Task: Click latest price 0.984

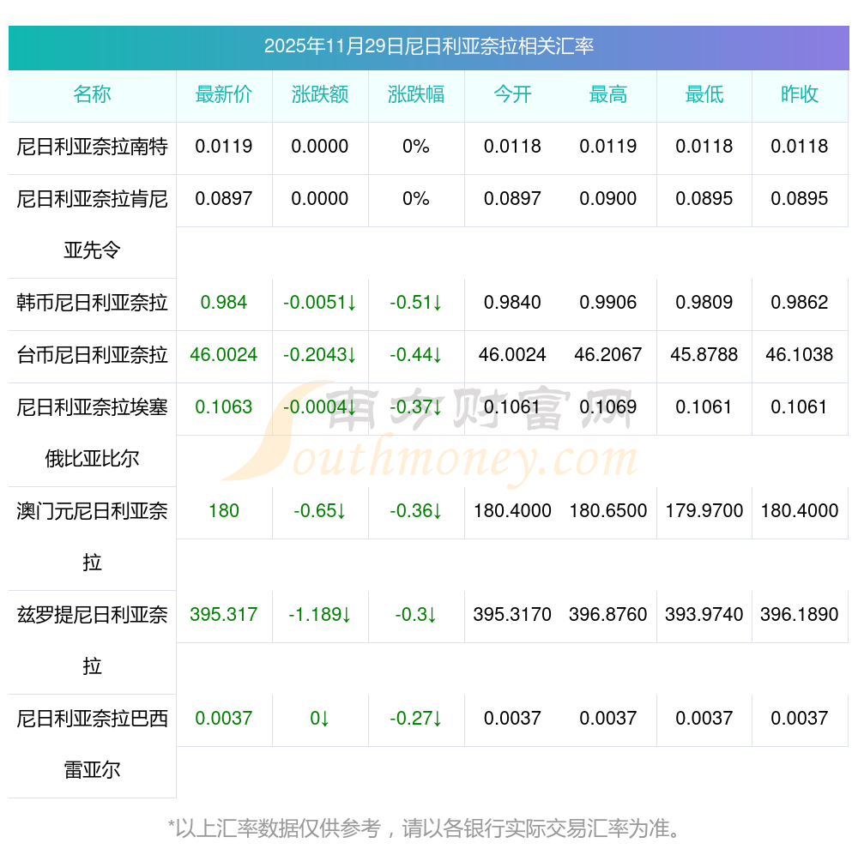Action: 224,303
